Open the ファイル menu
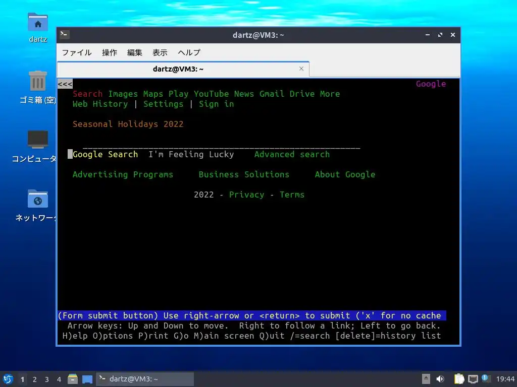This screenshot has height=387, width=517. pos(77,52)
